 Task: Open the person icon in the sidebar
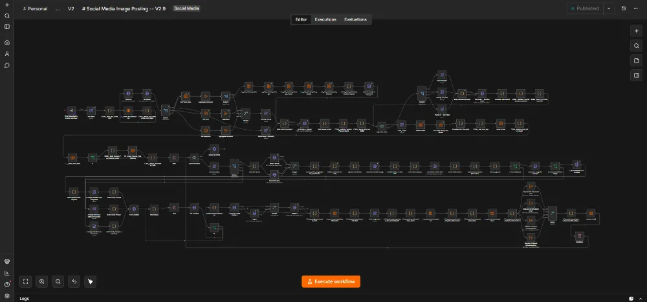pyautogui.click(x=7, y=54)
